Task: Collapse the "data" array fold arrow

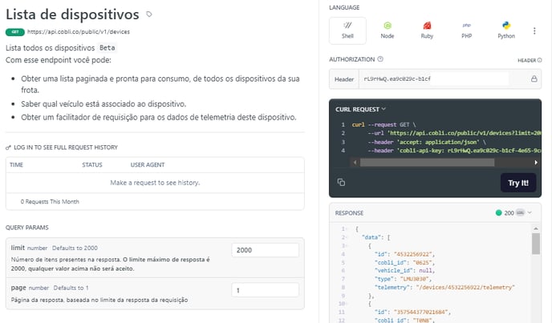Action: [348, 237]
